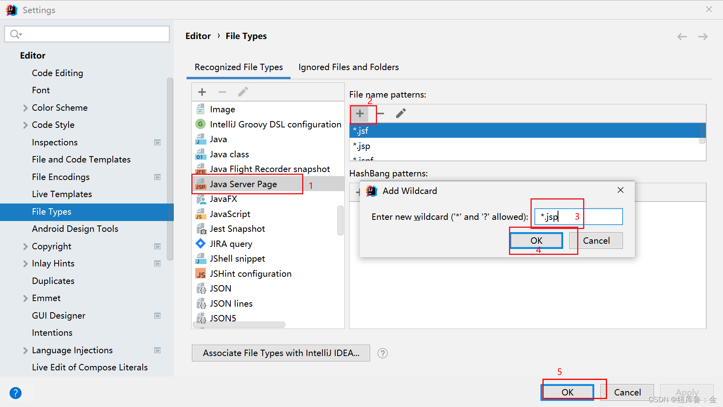This screenshot has height=407, width=723.
Task: Click help icon beside Associate File Types
Action: (x=383, y=353)
